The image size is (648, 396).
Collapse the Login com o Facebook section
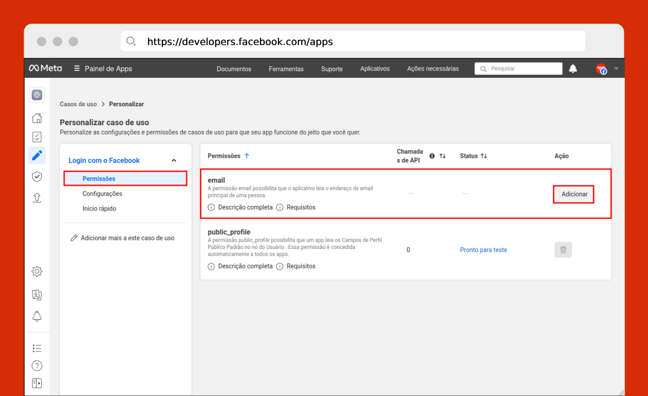tap(174, 161)
